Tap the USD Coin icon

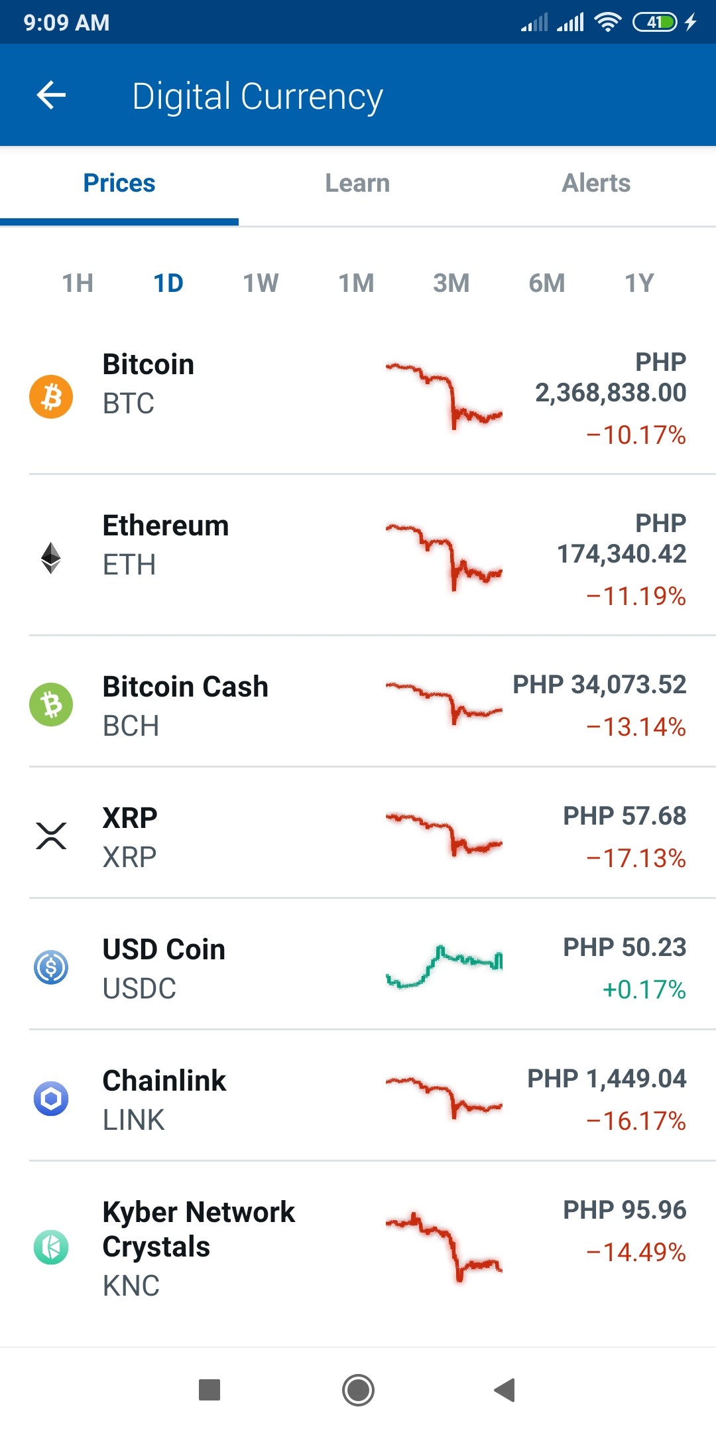click(51, 967)
